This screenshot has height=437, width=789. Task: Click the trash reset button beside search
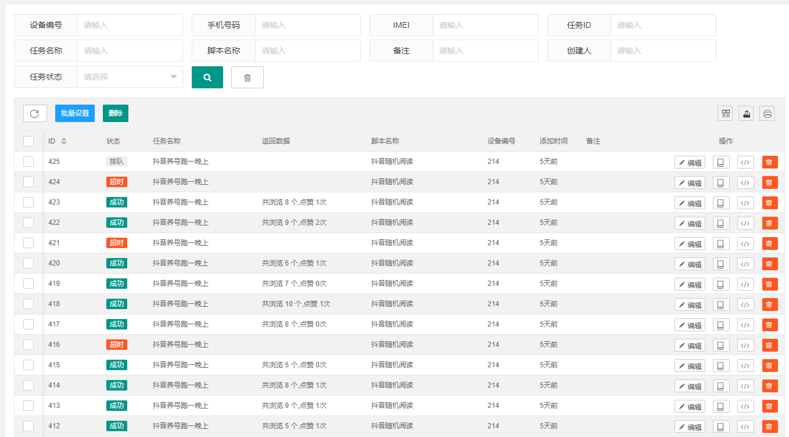pyautogui.click(x=248, y=77)
